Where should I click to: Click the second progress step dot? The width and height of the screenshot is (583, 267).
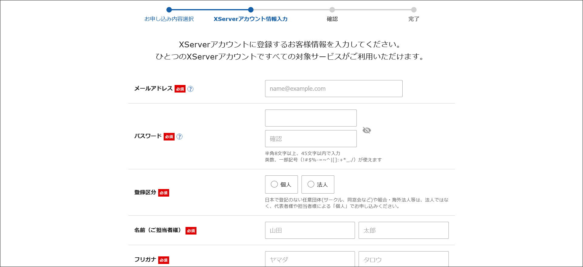[251, 10]
